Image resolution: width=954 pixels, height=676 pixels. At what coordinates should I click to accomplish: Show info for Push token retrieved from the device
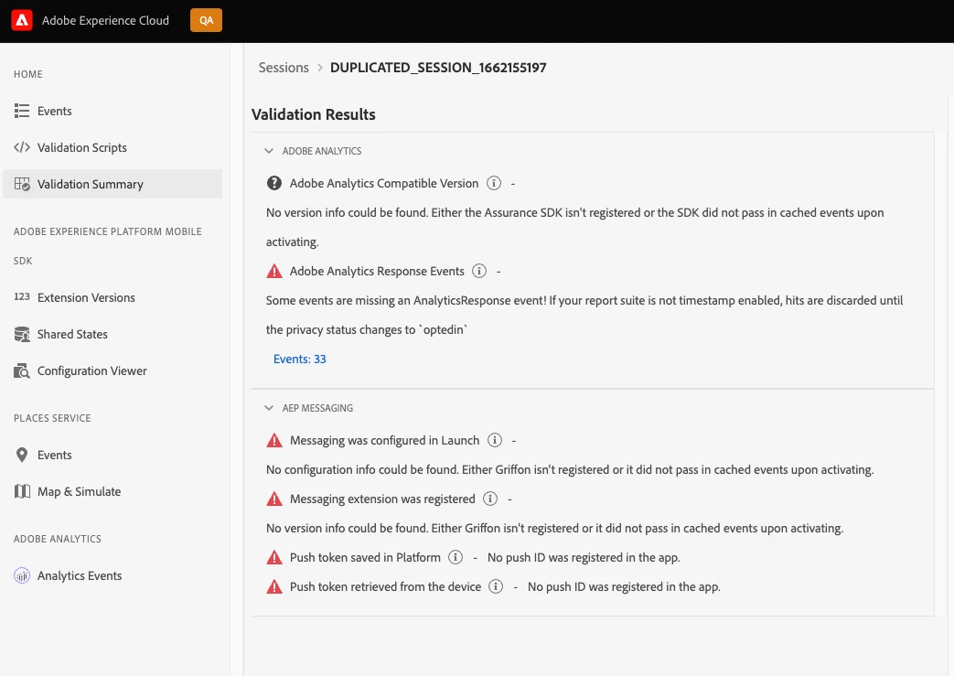pos(496,586)
